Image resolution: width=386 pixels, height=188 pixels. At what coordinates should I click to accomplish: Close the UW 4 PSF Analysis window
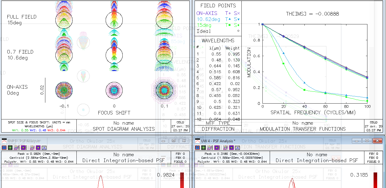(x=377, y=141)
